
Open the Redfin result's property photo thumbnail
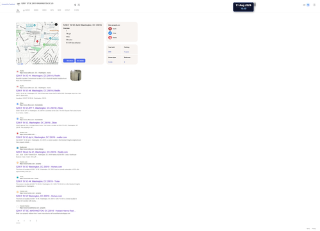point(76,76)
